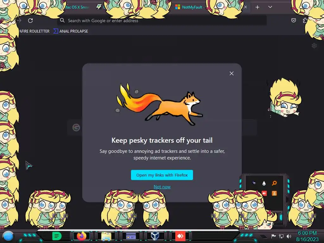The image size is (324, 243).
Task: Dismiss the trackers dialog with X
Action: tap(231, 73)
